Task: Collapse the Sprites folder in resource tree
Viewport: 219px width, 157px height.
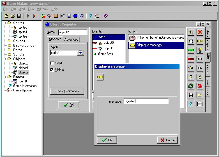Action: tap(4, 23)
